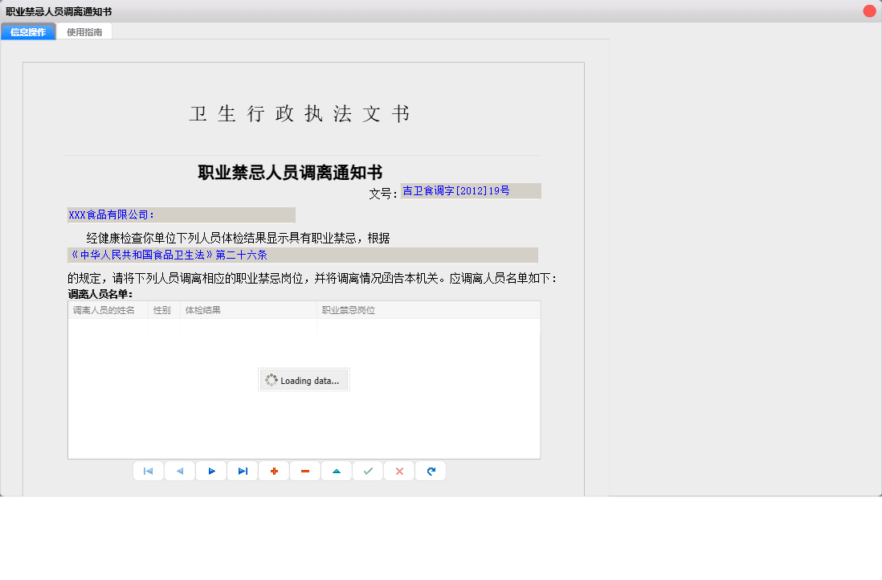
Task: Cancel edits with the red cross icon
Action: pos(398,471)
